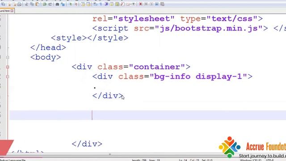
Task: Toggle synchronize horizontal scrolling
Action: 88,4
